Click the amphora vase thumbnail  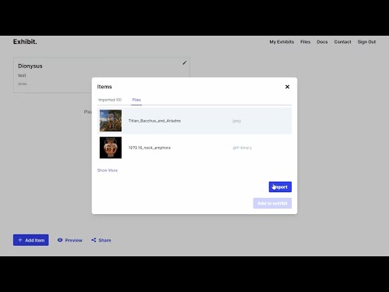tap(110, 148)
